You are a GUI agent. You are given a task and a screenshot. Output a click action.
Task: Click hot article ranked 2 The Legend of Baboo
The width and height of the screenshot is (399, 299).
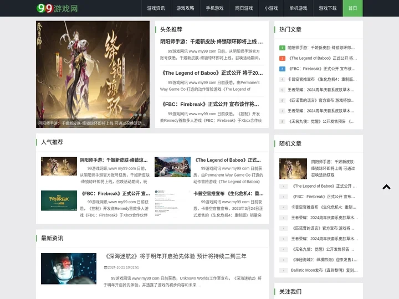tap(322, 58)
